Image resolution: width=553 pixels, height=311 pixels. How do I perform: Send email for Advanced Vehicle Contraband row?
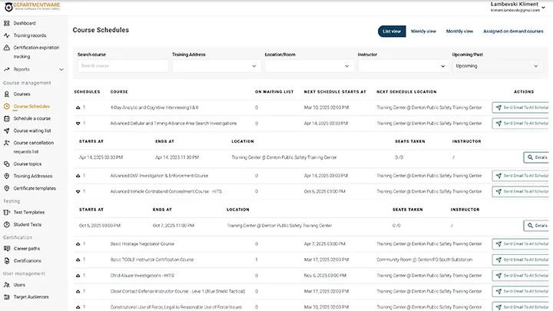click(521, 191)
